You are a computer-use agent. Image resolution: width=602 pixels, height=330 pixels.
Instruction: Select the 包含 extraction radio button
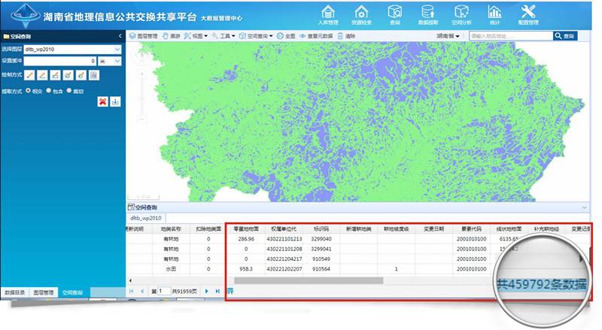pos(49,90)
